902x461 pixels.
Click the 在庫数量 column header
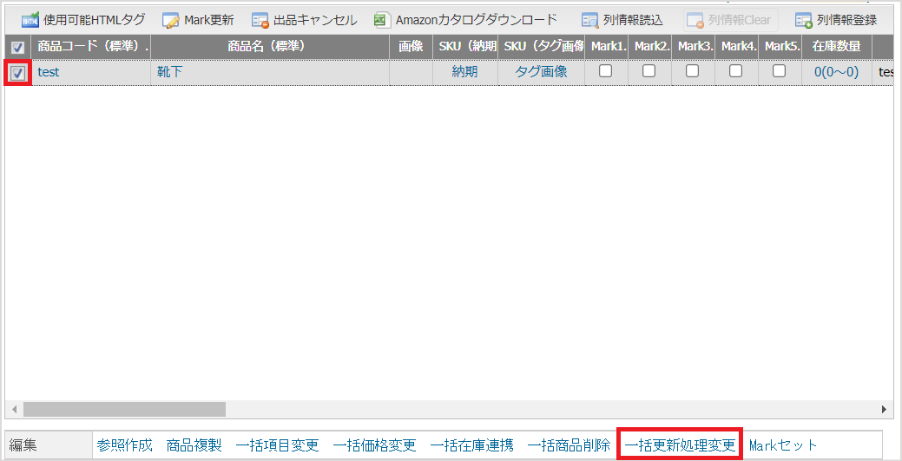(x=836, y=47)
